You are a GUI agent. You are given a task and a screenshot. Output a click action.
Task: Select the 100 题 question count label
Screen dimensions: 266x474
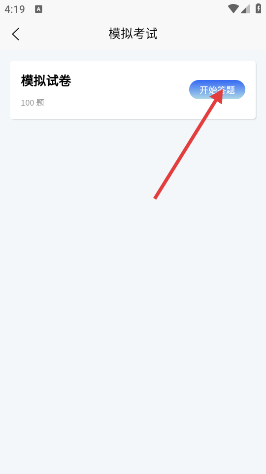coord(33,103)
